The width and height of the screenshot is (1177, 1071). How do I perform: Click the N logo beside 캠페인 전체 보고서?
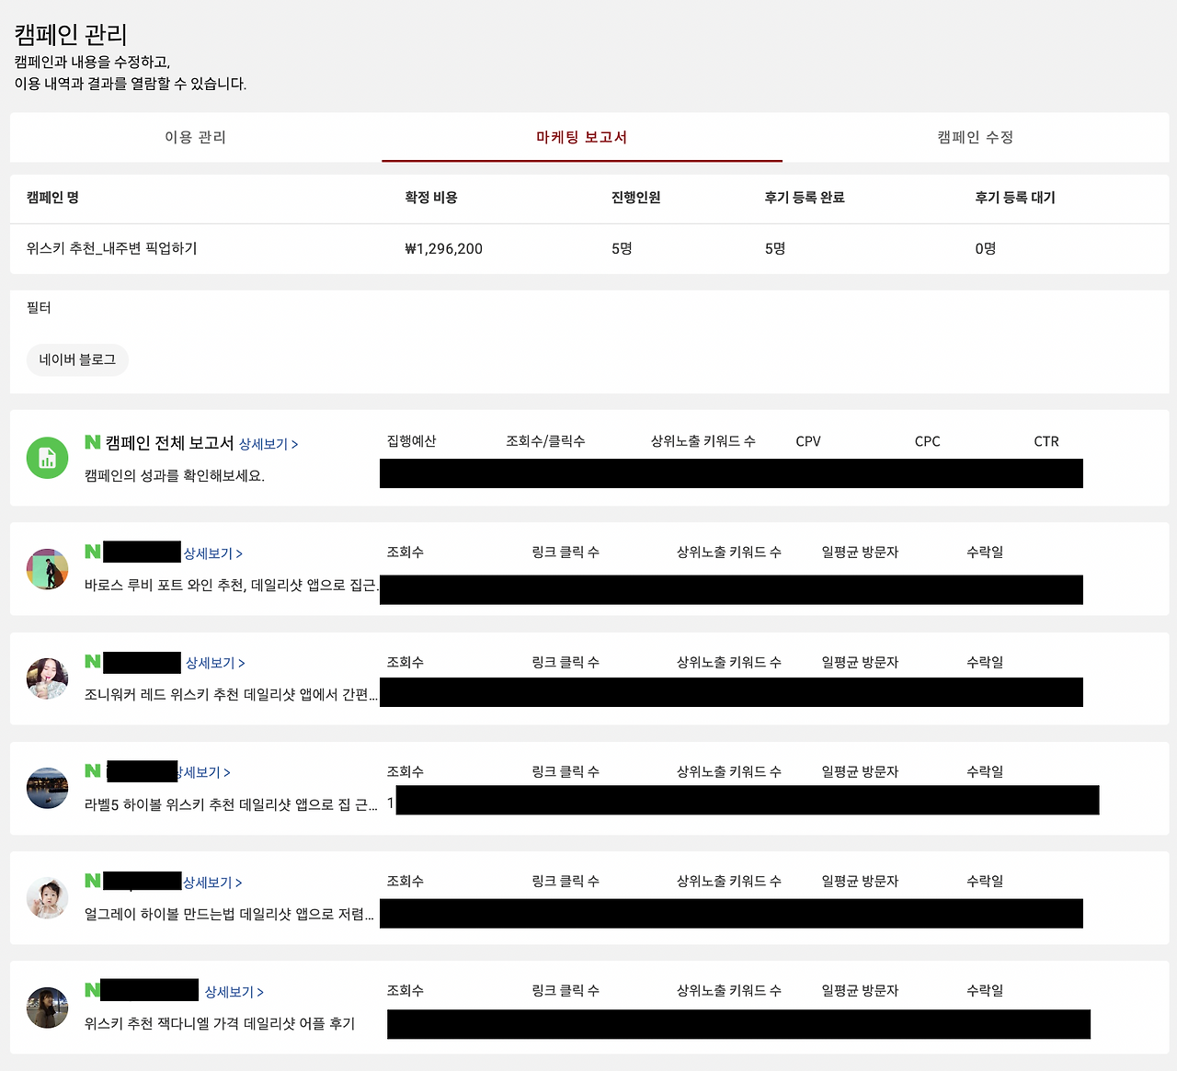tap(92, 443)
